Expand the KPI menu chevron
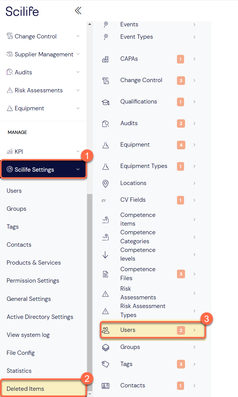 point(78,152)
